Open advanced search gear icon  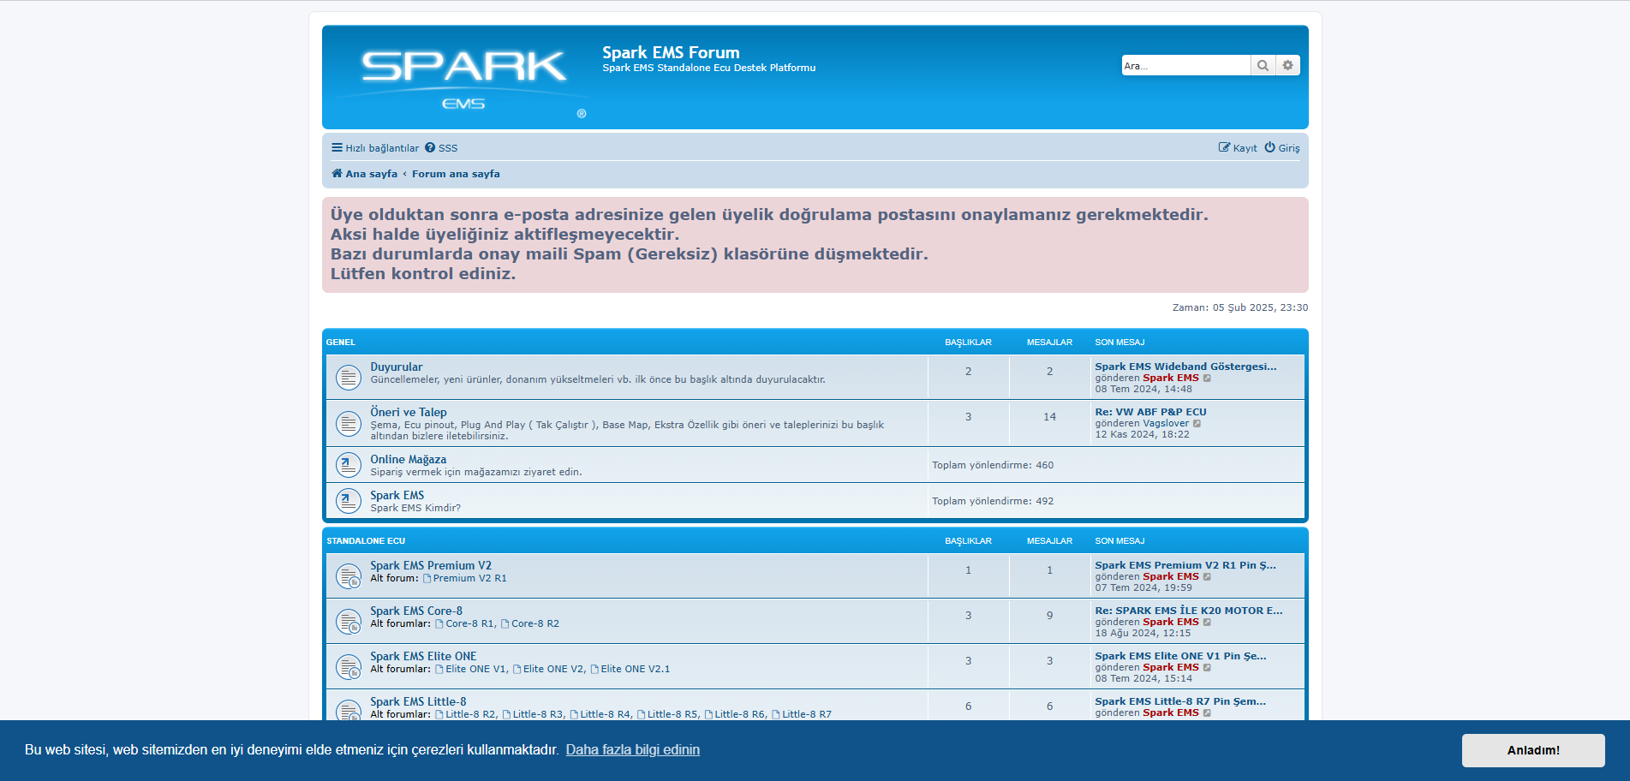click(1287, 66)
